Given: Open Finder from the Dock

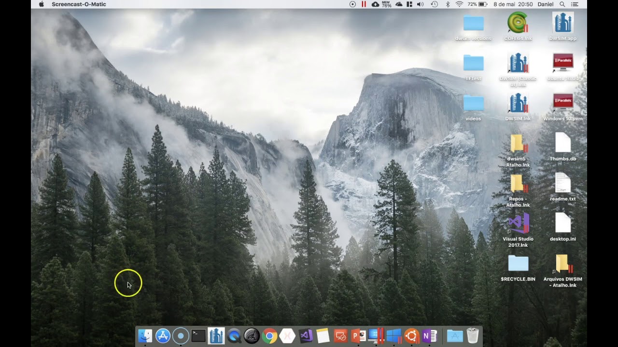Looking at the screenshot, I should [x=145, y=336].
